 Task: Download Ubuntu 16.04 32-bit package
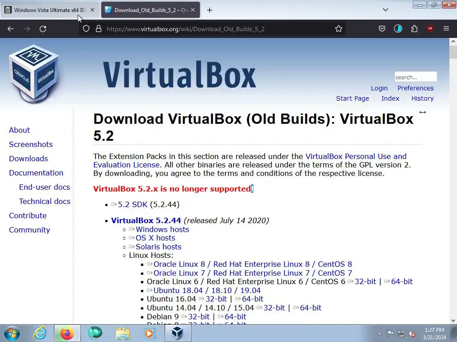click(x=216, y=299)
